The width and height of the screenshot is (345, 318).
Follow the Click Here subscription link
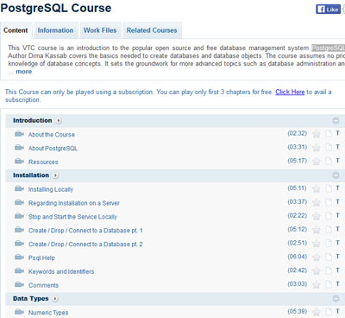[x=290, y=92]
